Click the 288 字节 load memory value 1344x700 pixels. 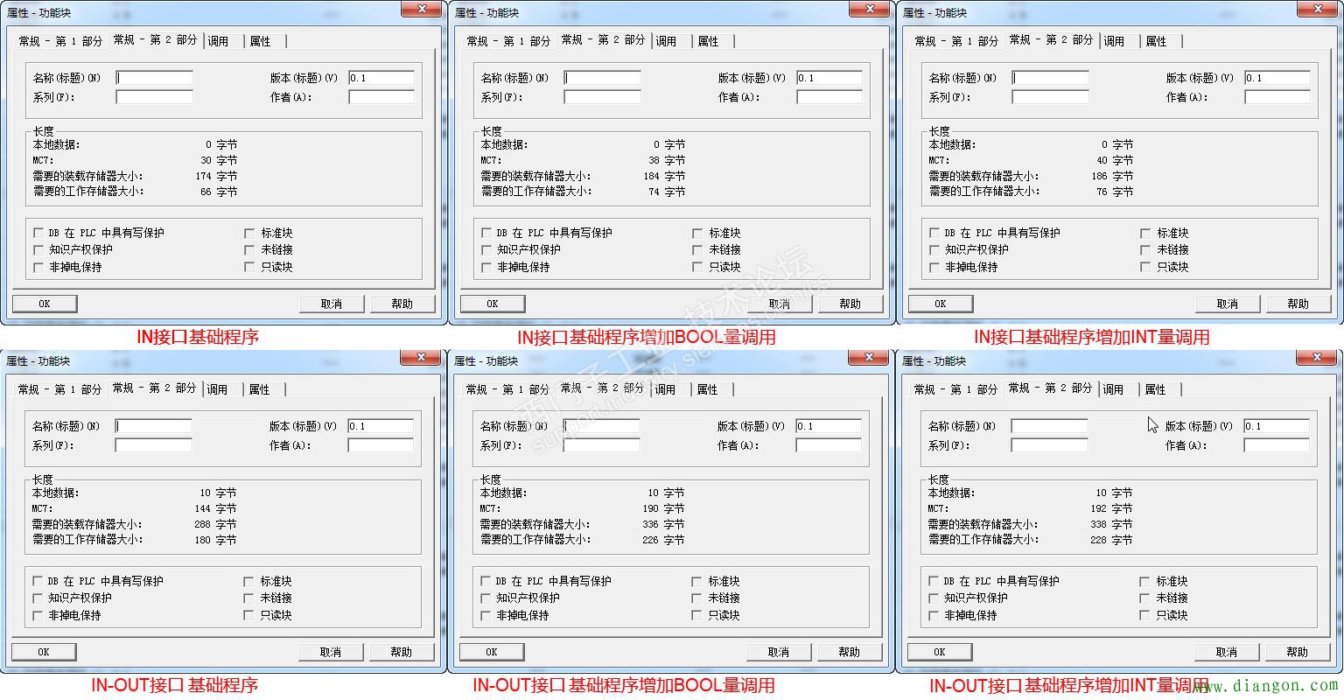[x=215, y=524]
